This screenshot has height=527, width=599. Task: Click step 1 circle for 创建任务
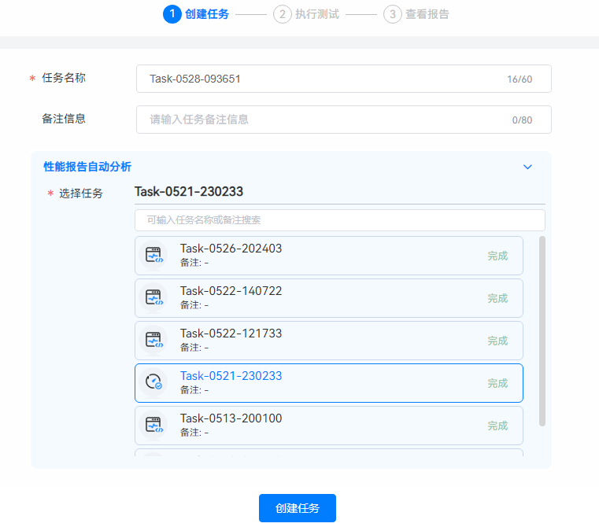click(172, 14)
